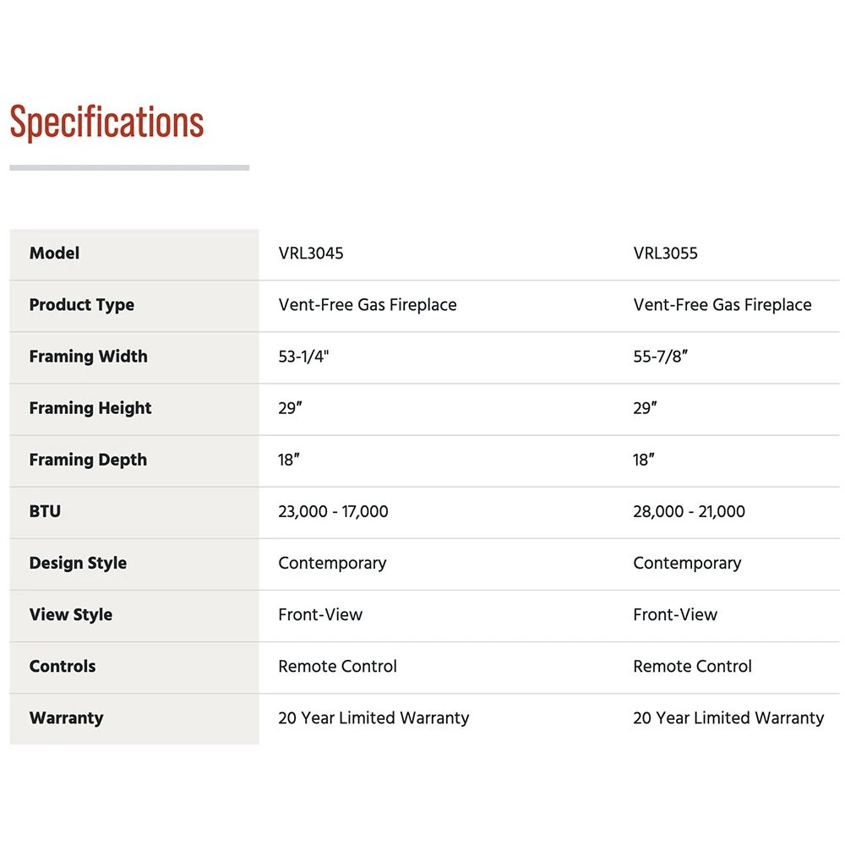
Task: Click the Specifications heading
Action: point(106,123)
